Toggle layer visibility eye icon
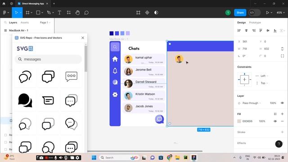The image size is (288, 162). [282, 103]
